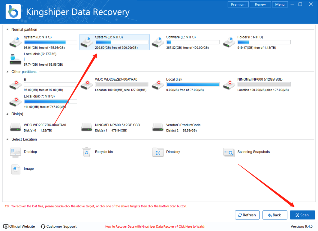
Task: Click the Refresh button
Action: pyautogui.click(x=247, y=215)
